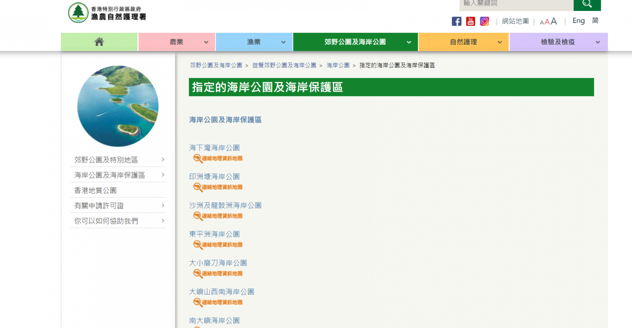This screenshot has width=632, height=328.
Task: Click the 漁農自然護理署 department name text
Action: (x=118, y=17)
